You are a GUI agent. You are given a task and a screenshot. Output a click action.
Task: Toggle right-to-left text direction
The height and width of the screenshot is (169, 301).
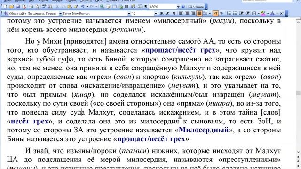222,13
